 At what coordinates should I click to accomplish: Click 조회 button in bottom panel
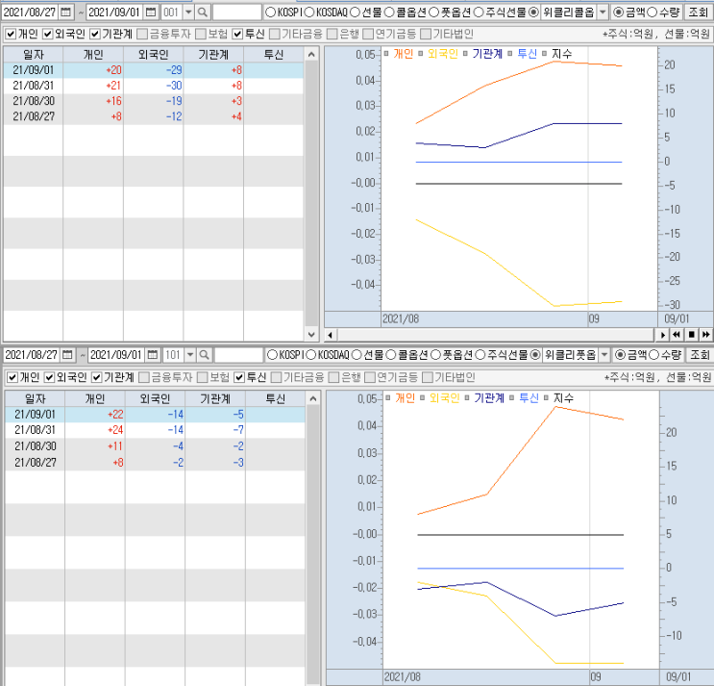(x=701, y=355)
